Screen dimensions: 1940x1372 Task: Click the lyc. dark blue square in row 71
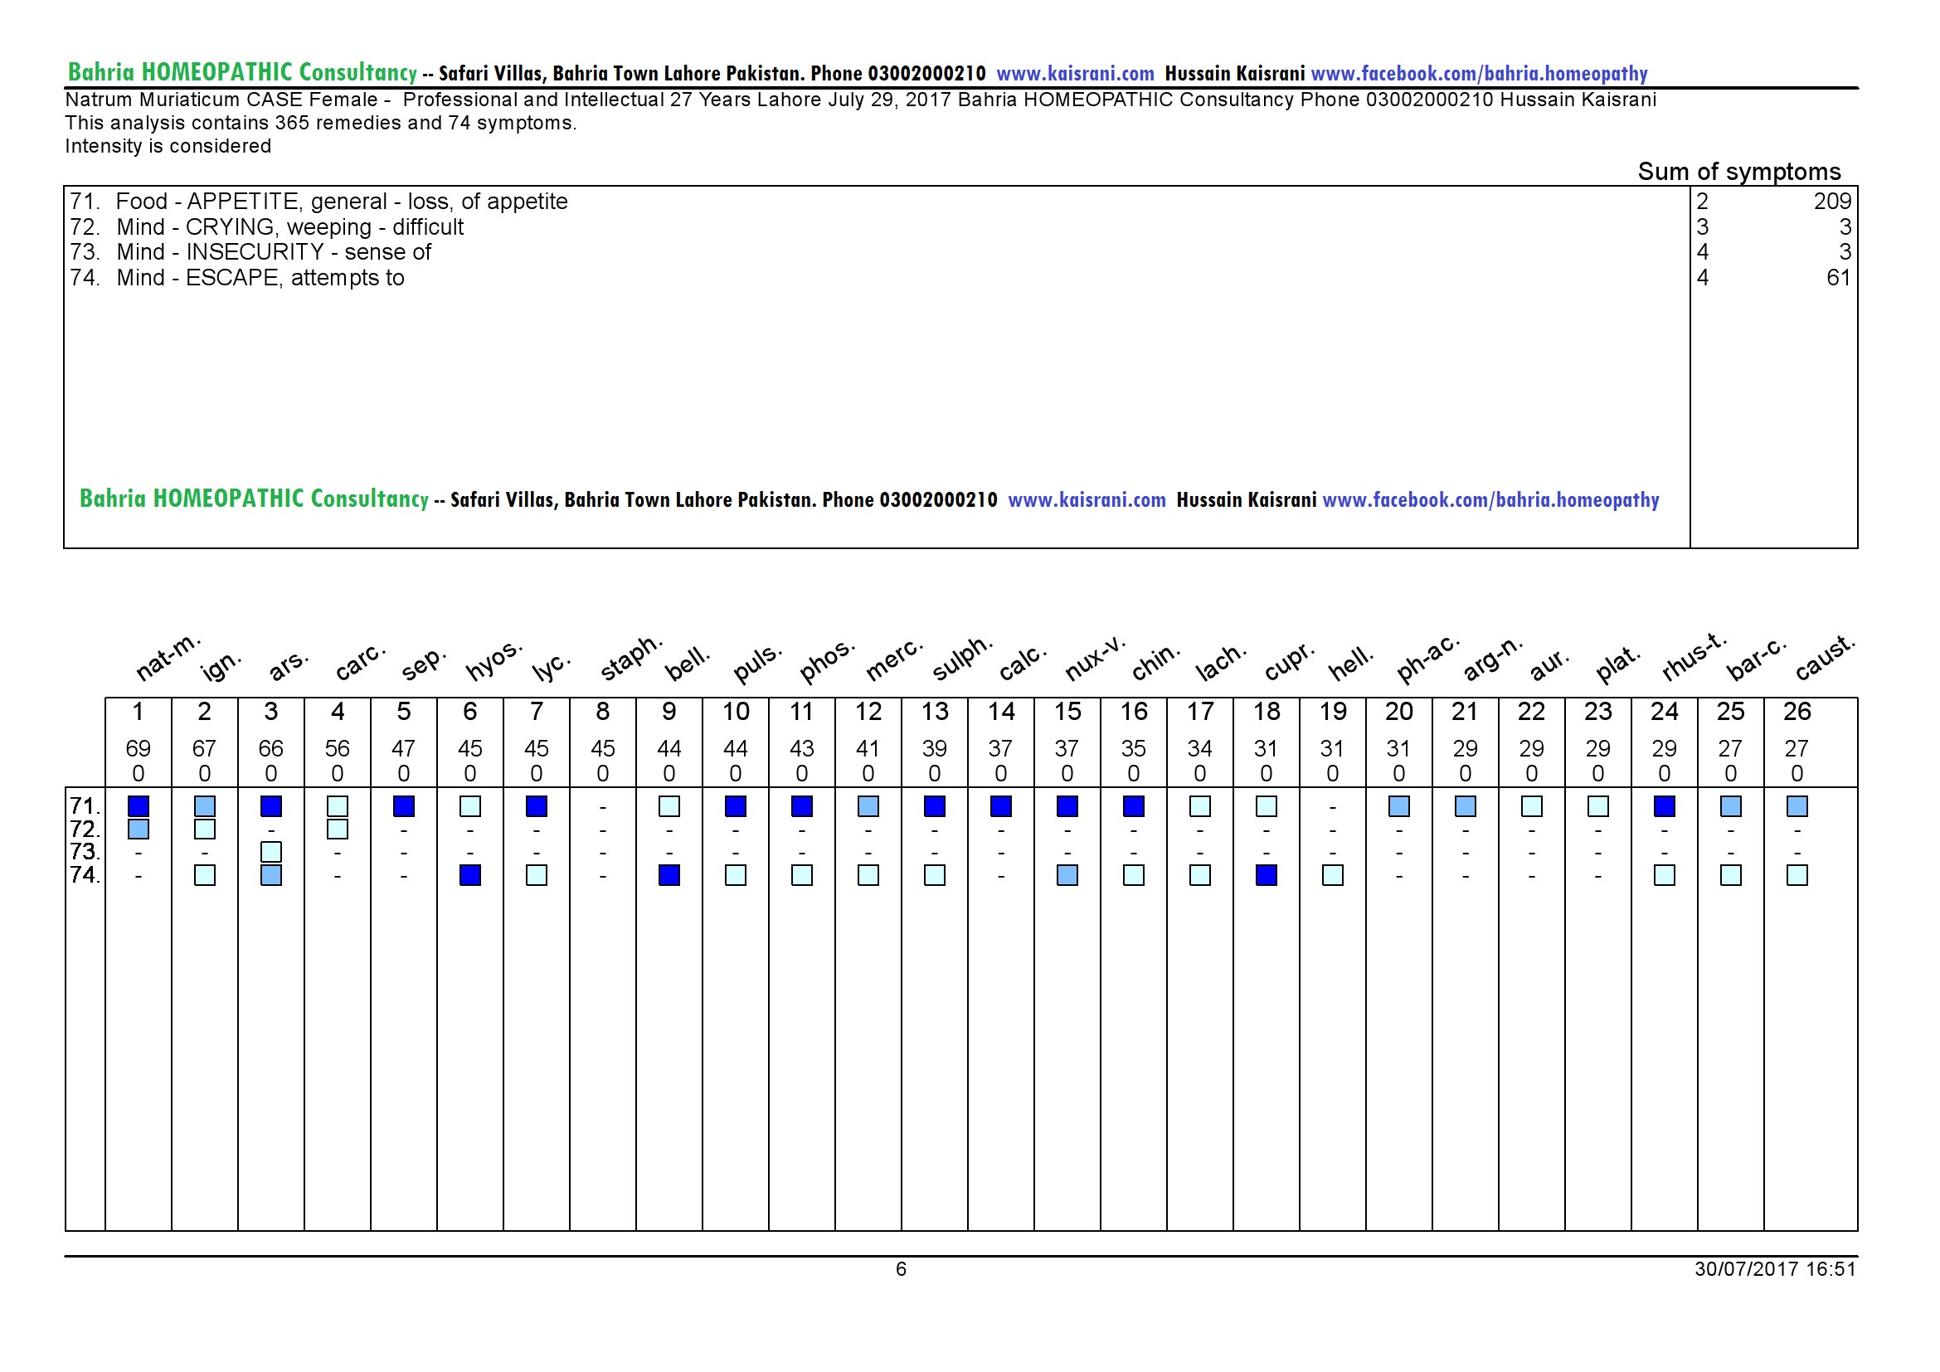(x=537, y=807)
